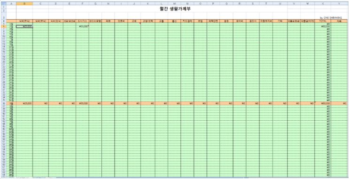The height and width of the screenshot is (179, 349).
Task: Select row 36 header
Action: 3,103
